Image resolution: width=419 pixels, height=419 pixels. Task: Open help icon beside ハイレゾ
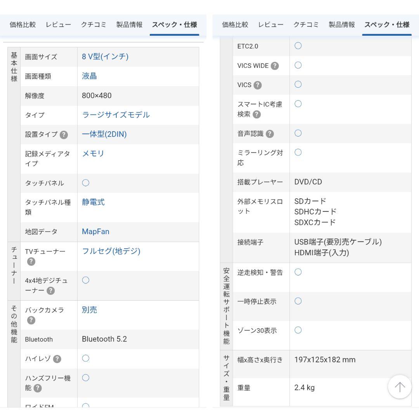[57, 359]
